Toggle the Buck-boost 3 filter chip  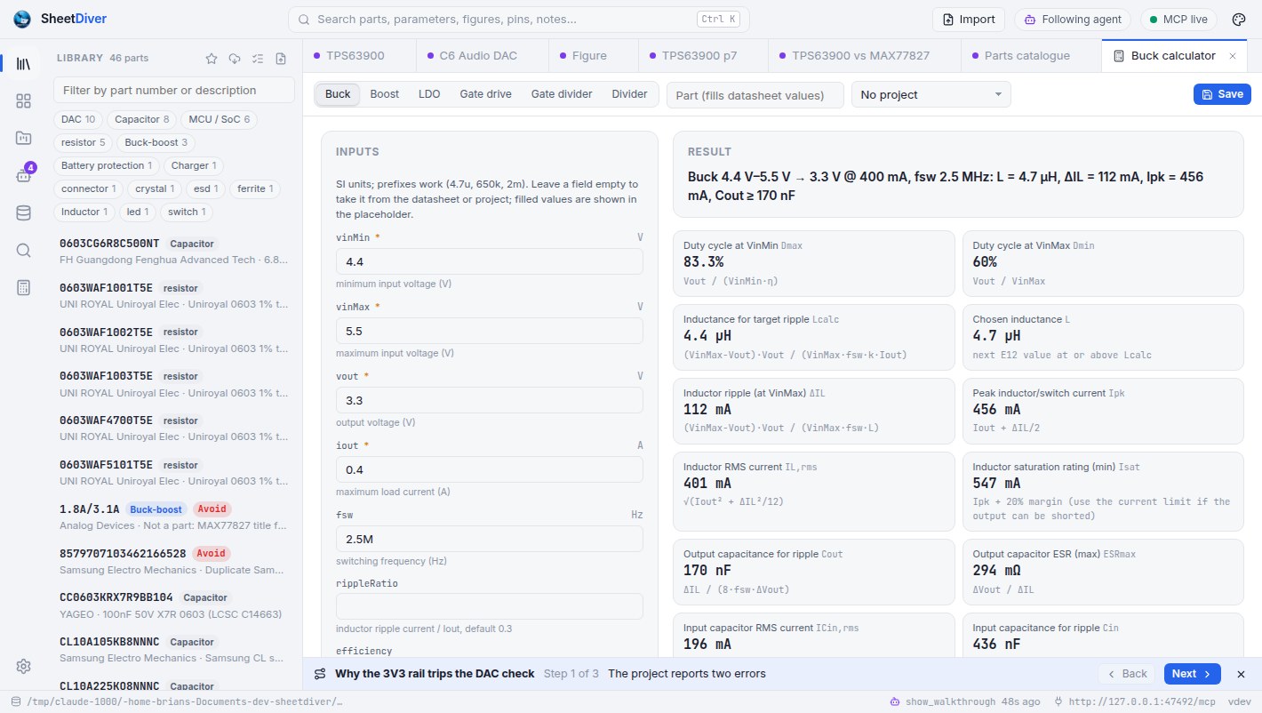coord(156,142)
